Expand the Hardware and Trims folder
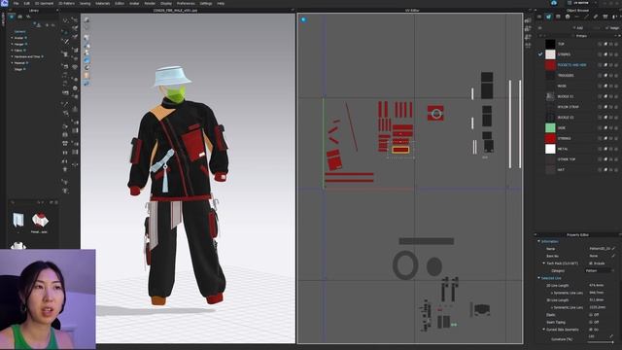 tap(13, 56)
